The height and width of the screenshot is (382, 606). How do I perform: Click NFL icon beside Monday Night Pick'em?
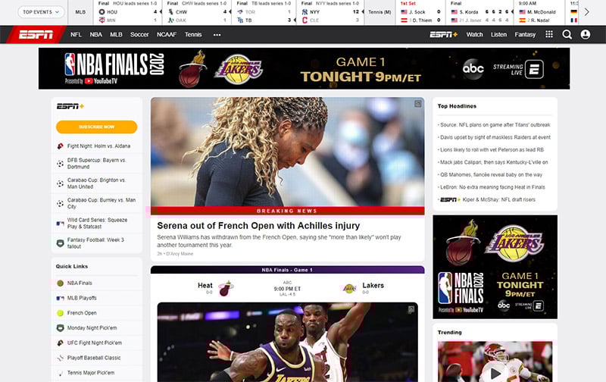61,328
